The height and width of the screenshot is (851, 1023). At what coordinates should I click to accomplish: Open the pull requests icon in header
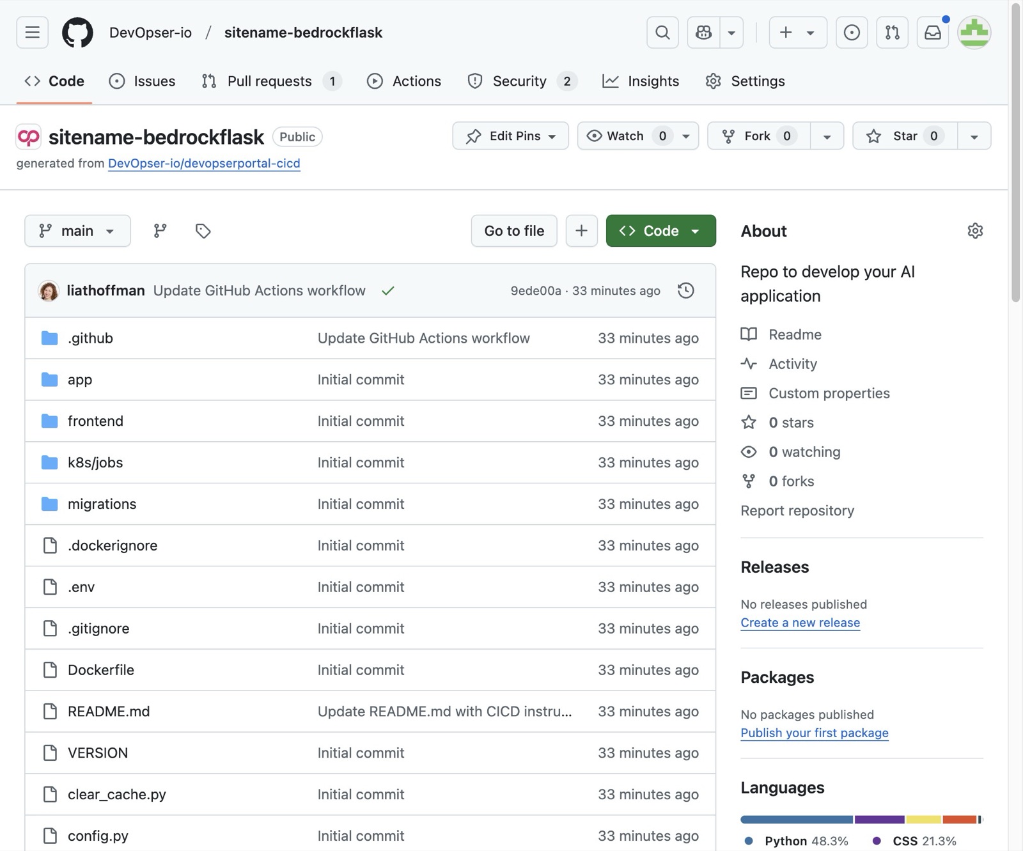click(892, 33)
